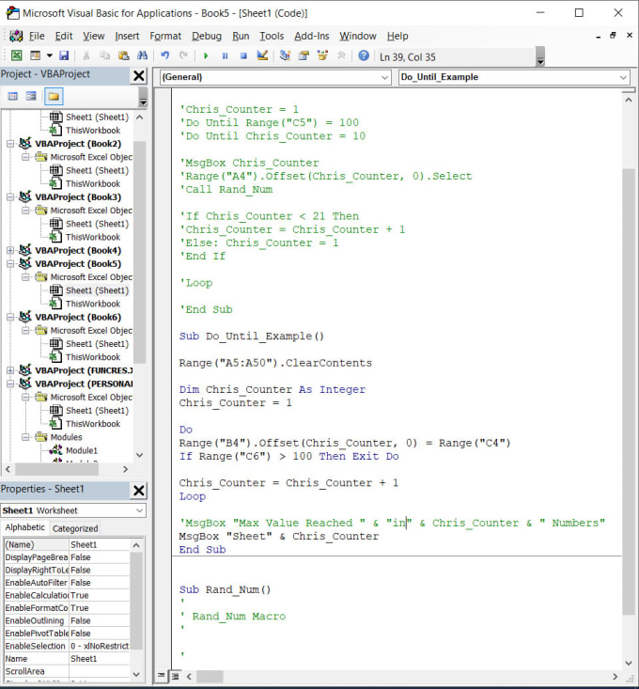Collapse the VBAProject (Book3) node
Viewport: 639px width, 689px height.
click(10, 196)
